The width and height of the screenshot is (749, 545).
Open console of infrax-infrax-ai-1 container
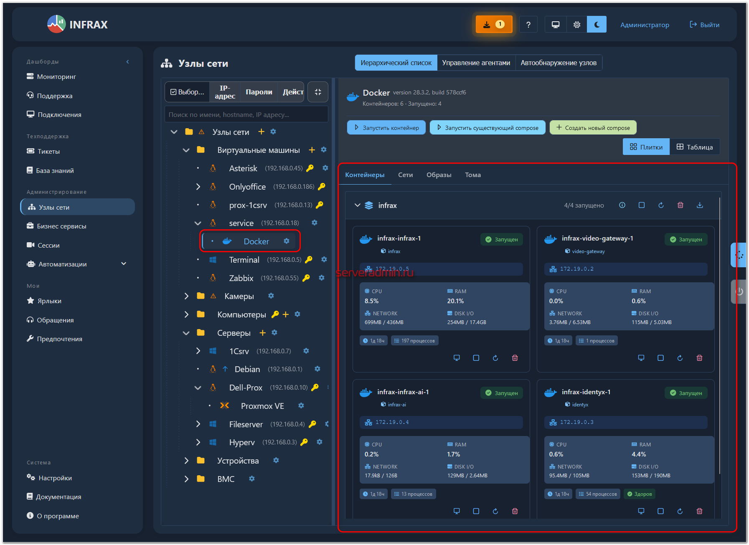[457, 511]
